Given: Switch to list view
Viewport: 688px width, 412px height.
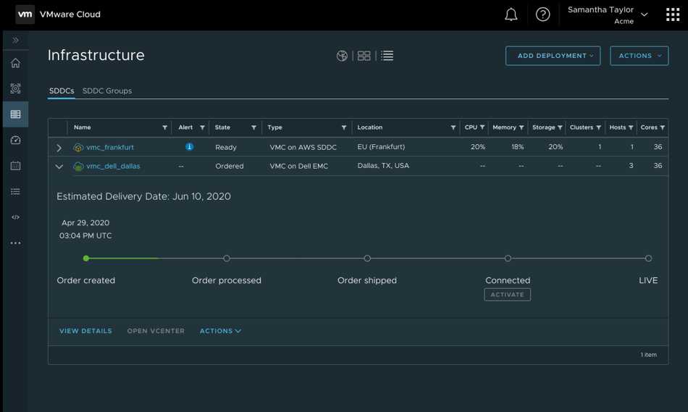Looking at the screenshot, I should click(387, 56).
